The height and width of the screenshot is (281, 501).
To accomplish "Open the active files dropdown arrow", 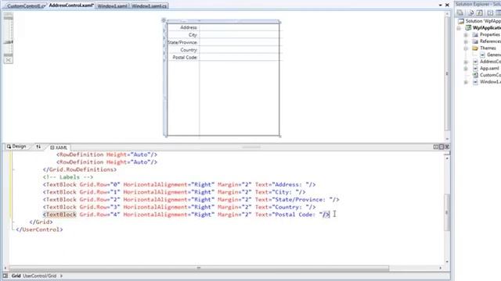I will coord(440,5).
